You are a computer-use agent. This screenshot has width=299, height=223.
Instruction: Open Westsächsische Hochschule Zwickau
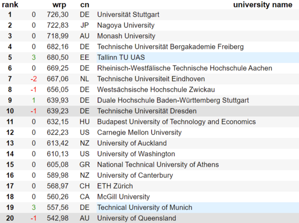(156, 90)
